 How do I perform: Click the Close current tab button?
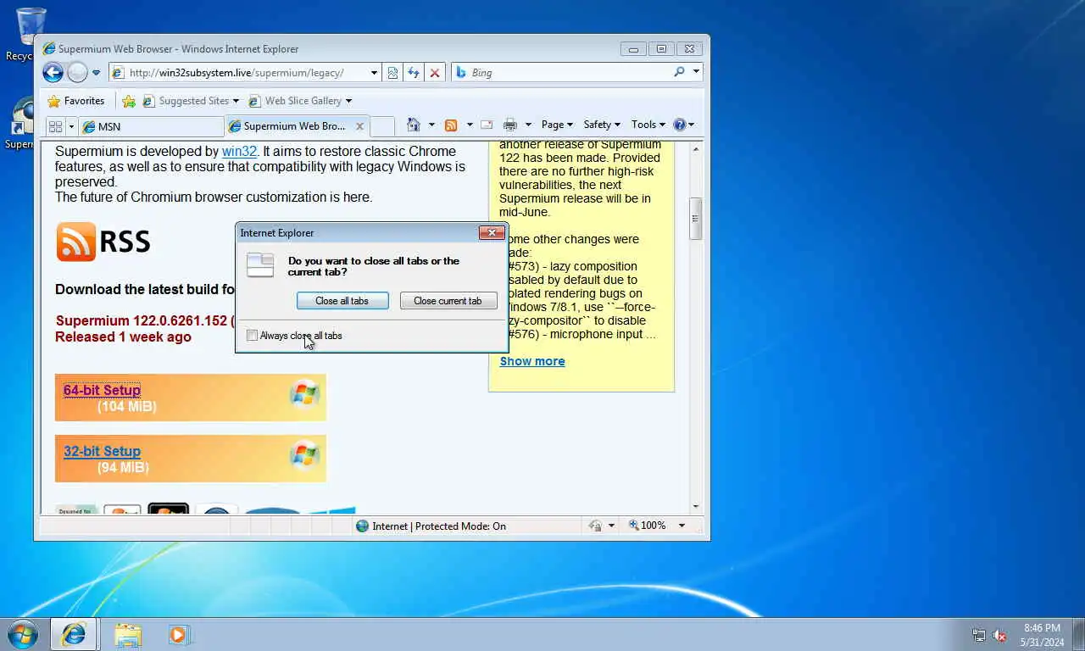(448, 301)
